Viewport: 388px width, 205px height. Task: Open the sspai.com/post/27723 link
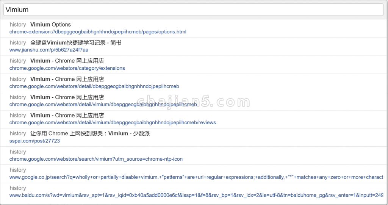click(x=34, y=141)
